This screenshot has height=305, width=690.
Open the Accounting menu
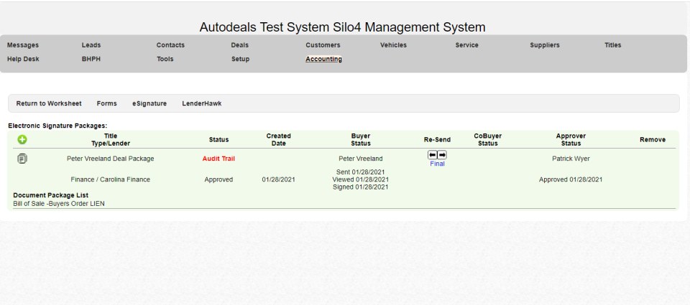click(323, 60)
